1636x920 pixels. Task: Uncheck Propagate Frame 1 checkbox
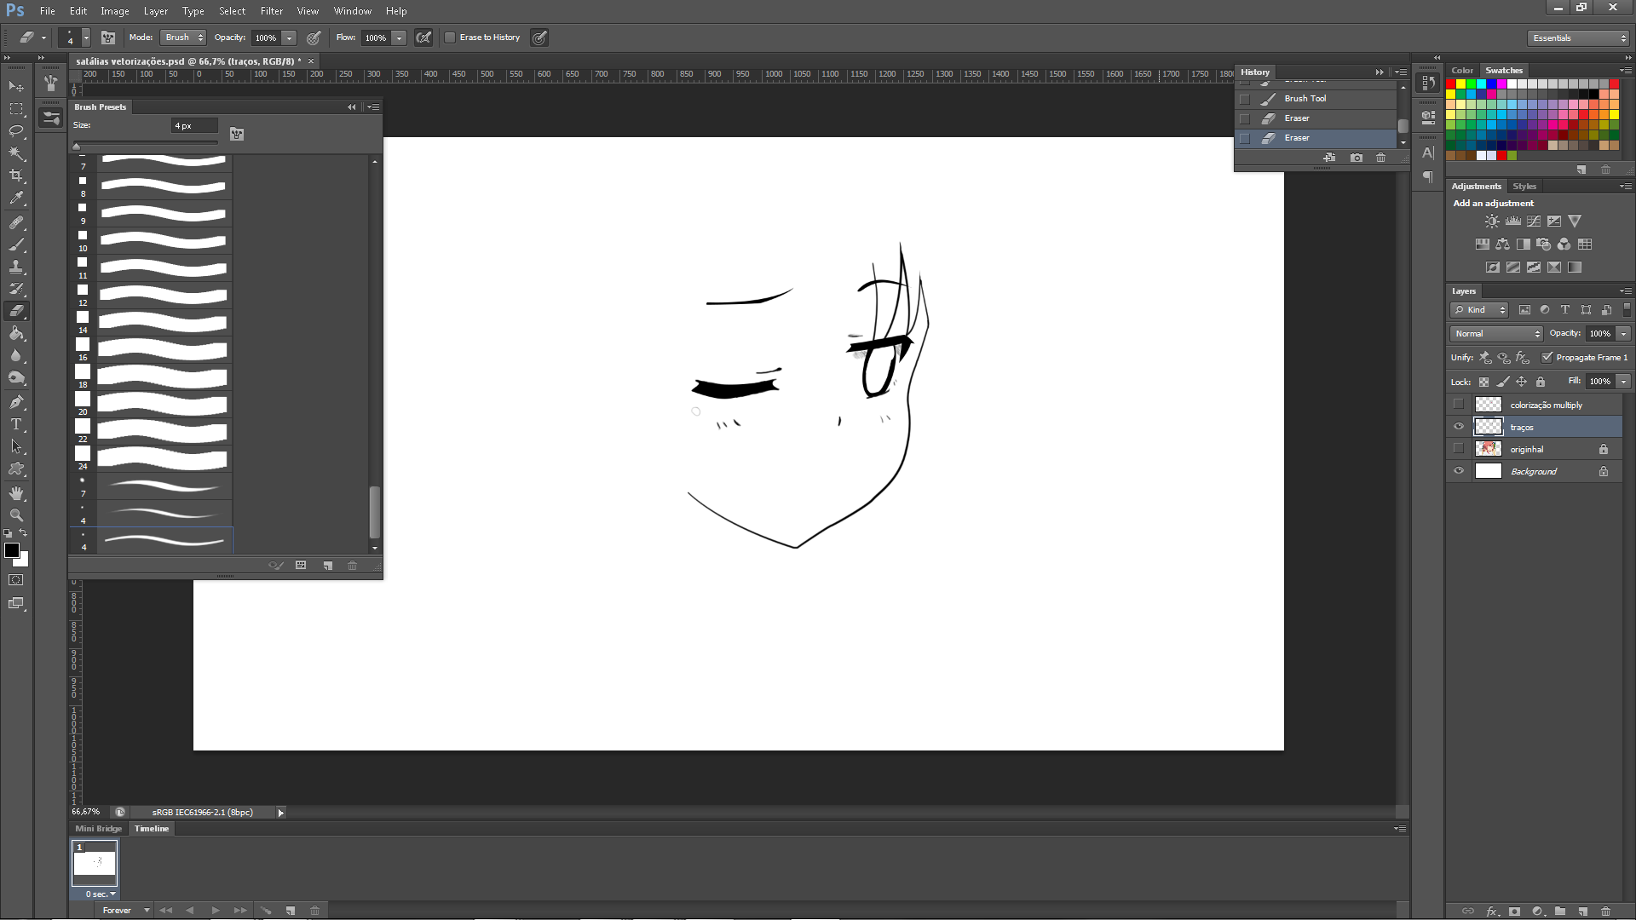[x=1547, y=358]
